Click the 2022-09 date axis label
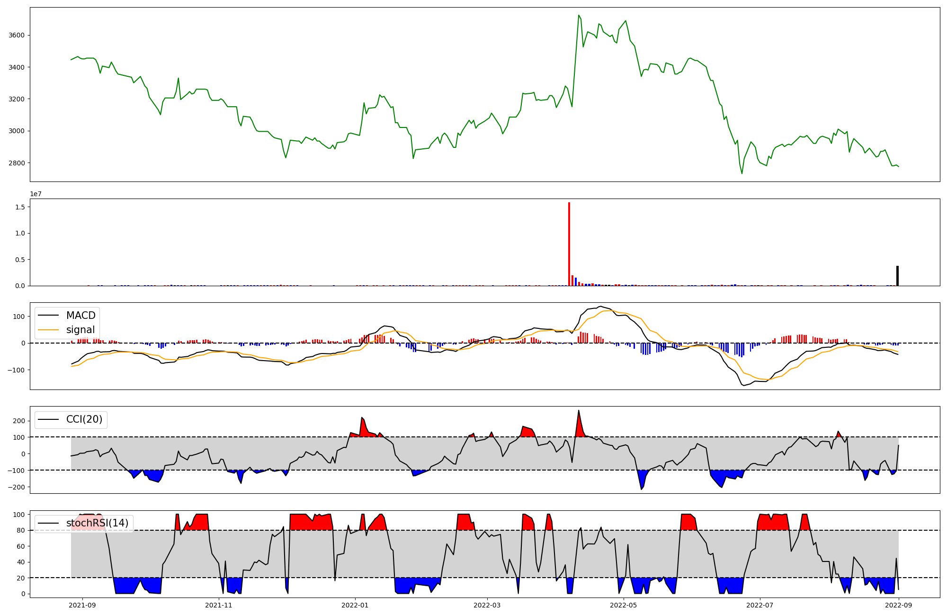 [x=898, y=605]
